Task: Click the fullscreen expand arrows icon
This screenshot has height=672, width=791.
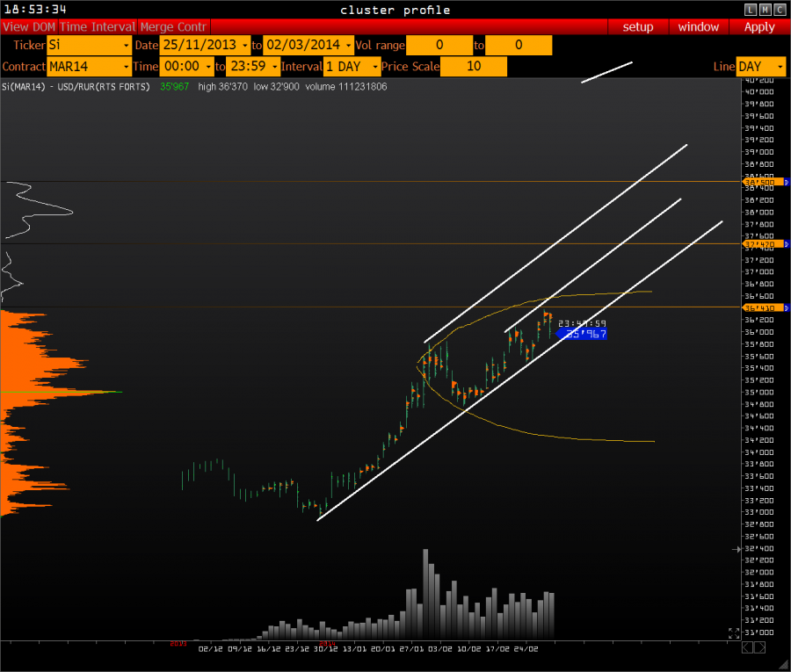Action: point(734,632)
